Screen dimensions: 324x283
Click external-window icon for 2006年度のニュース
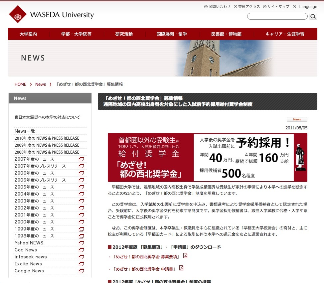click(81, 173)
